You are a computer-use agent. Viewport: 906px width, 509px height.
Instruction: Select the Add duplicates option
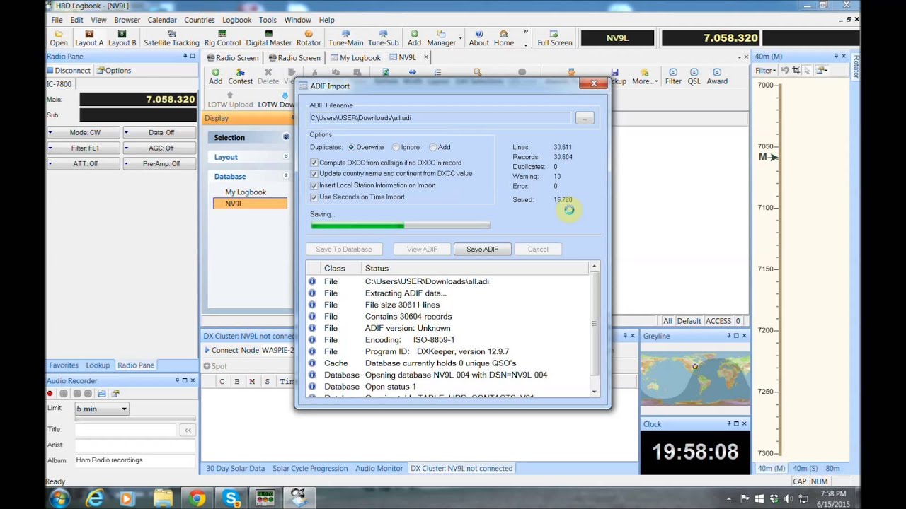[432, 147]
